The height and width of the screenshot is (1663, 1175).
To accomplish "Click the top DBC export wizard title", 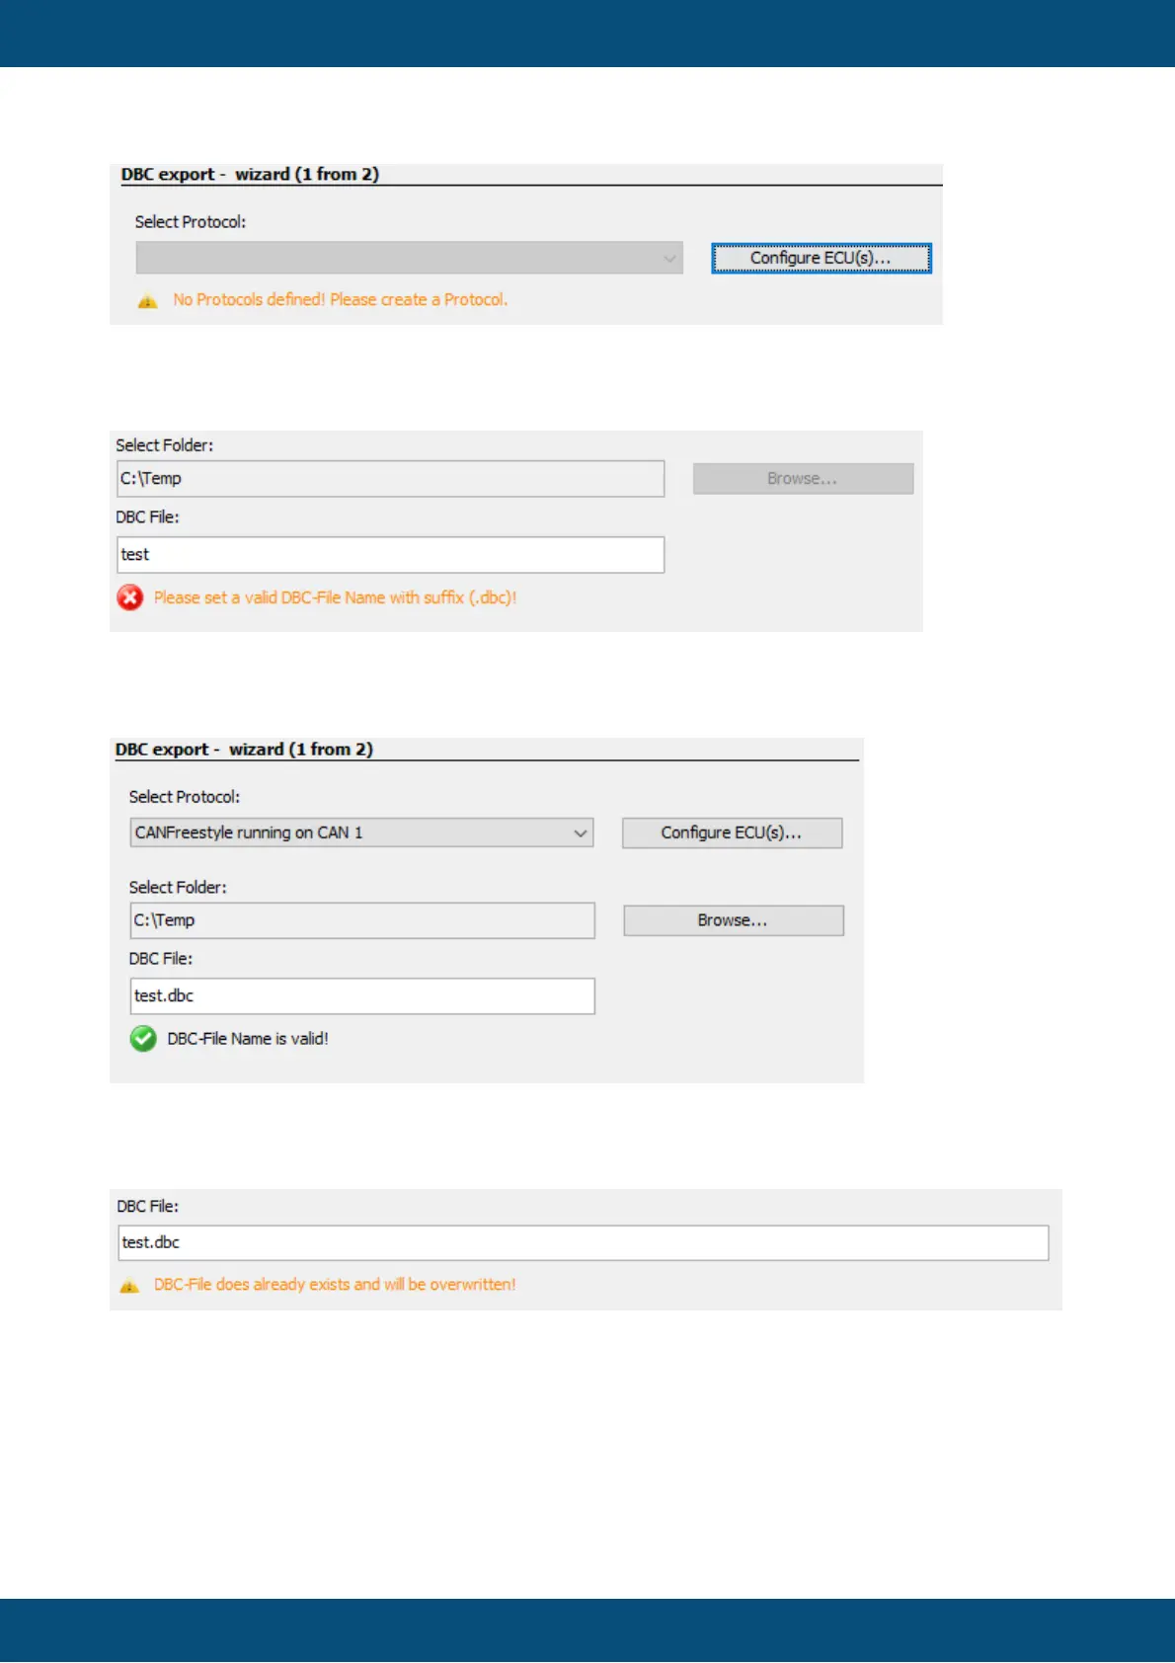I will [x=250, y=175].
